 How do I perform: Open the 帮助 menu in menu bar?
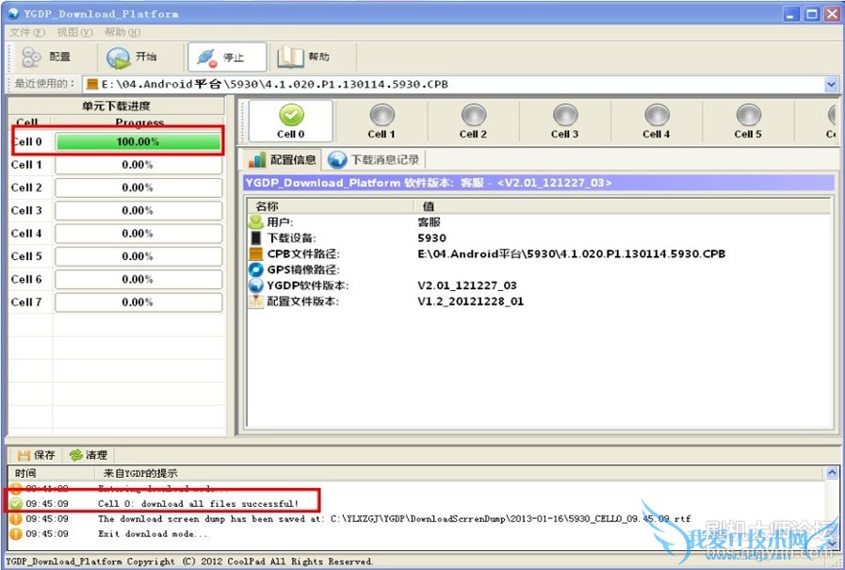[x=122, y=32]
